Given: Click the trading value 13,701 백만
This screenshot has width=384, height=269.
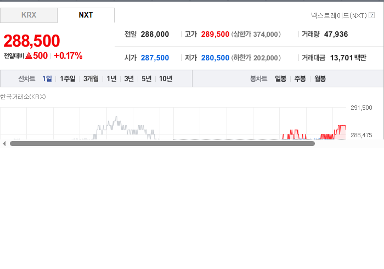Looking at the screenshot, I should (348, 58).
